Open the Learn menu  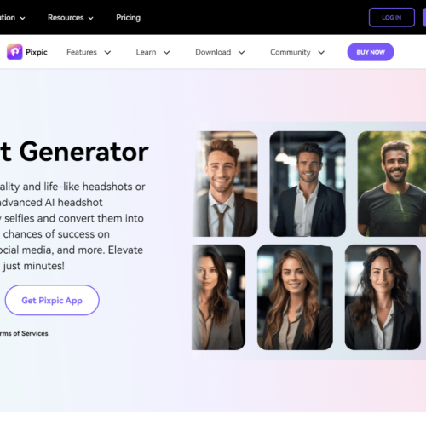tap(146, 52)
